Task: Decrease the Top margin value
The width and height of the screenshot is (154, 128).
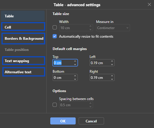Action: click(75, 64)
